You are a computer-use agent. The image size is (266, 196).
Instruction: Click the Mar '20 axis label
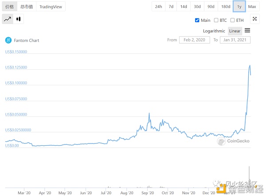point(24,193)
